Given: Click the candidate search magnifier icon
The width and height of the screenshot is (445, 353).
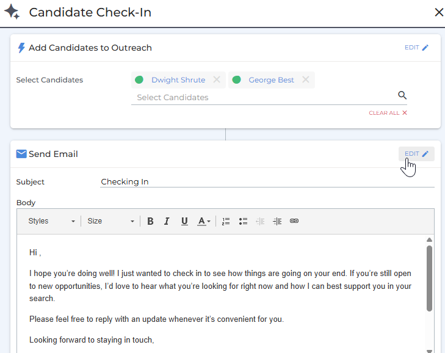Looking at the screenshot, I should click(402, 95).
